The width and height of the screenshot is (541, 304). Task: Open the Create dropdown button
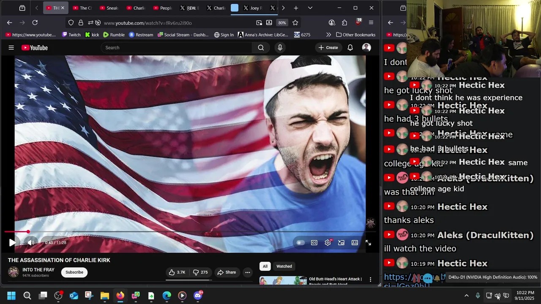tap(328, 48)
